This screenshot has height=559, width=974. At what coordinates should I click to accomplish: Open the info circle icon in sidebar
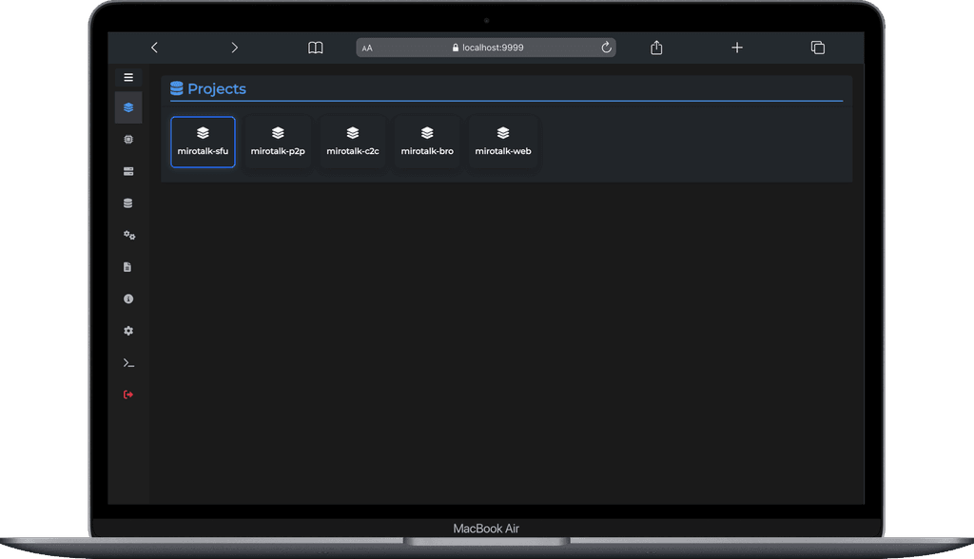(128, 299)
